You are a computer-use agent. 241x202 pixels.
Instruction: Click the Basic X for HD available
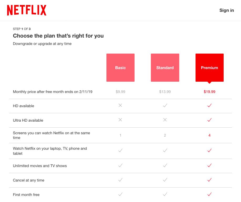pos(120,106)
